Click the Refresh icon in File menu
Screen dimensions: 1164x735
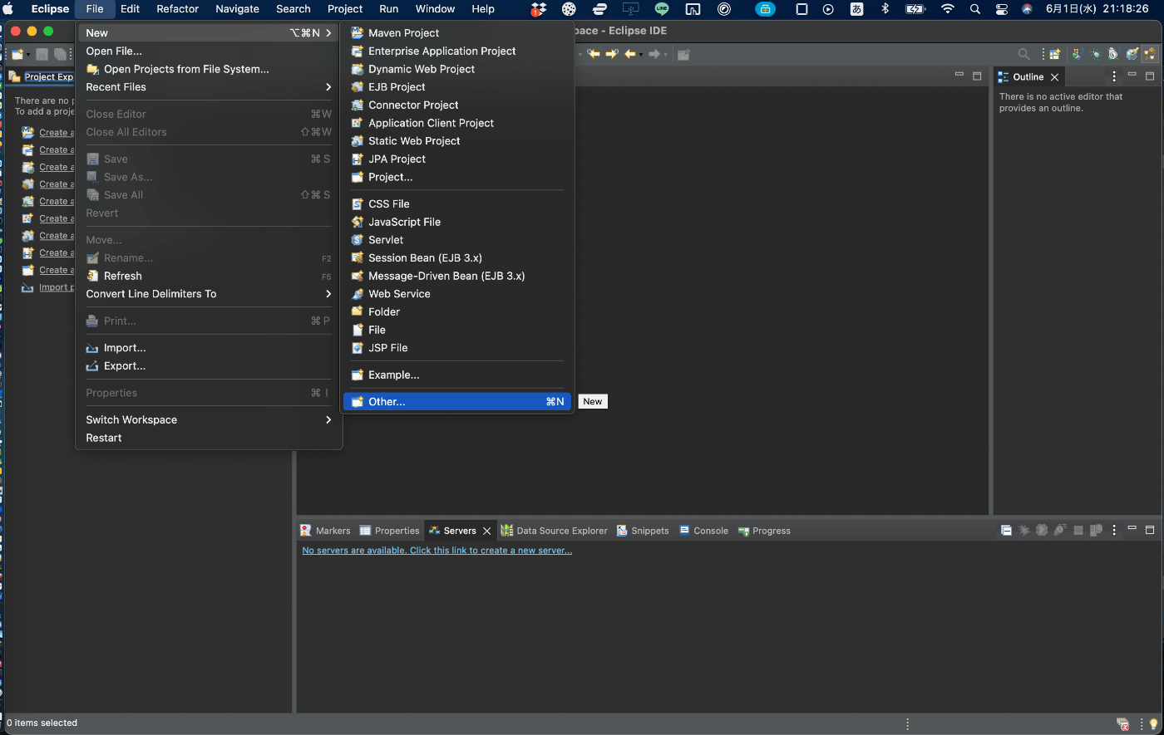[93, 277]
